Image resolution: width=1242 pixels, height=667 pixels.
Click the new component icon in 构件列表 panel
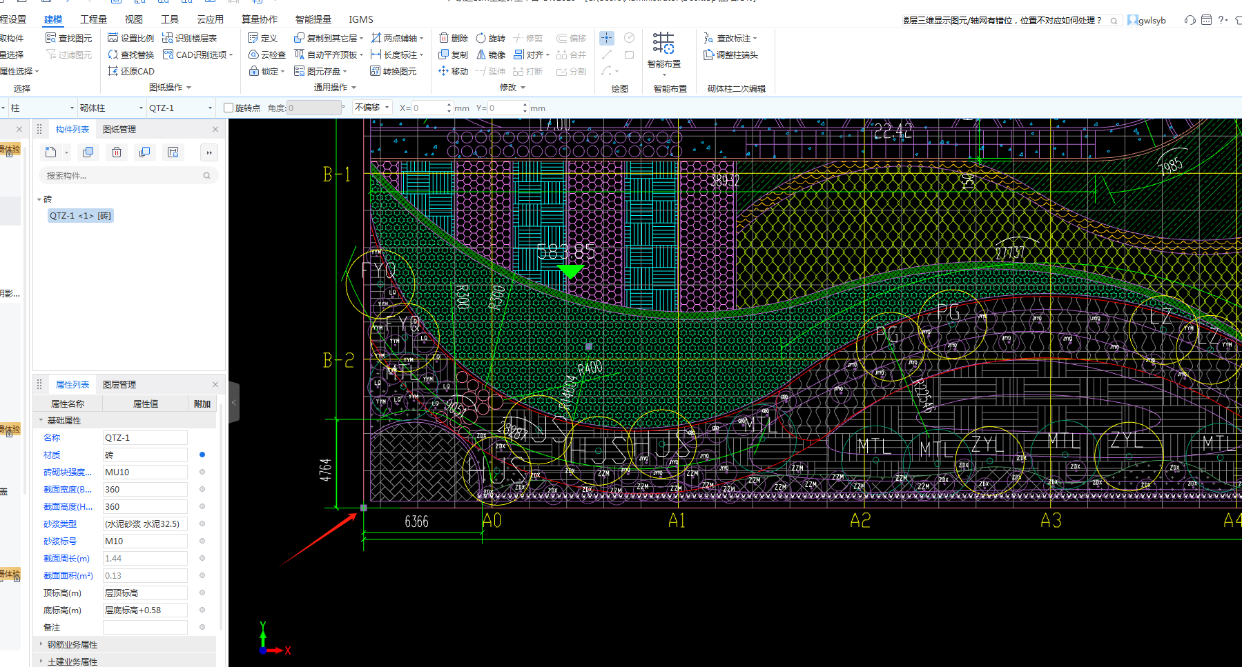50,152
